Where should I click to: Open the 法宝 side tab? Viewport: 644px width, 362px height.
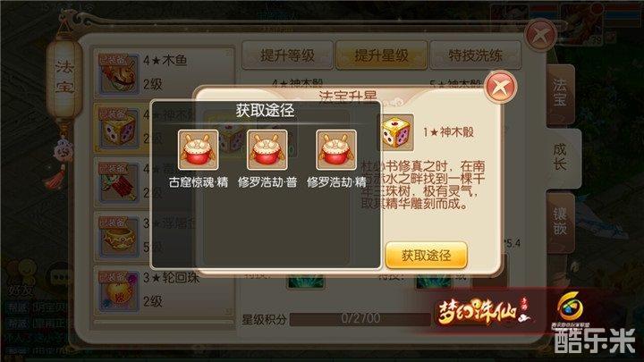tap(560, 94)
